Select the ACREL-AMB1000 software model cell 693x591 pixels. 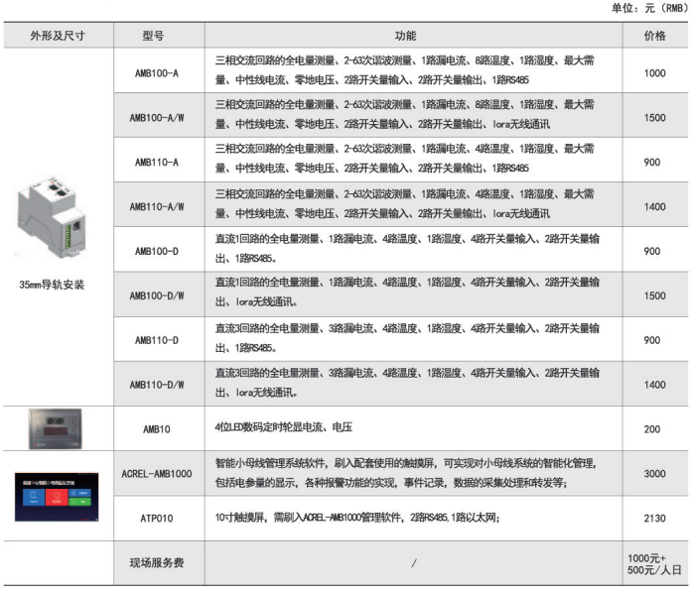[x=156, y=473]
